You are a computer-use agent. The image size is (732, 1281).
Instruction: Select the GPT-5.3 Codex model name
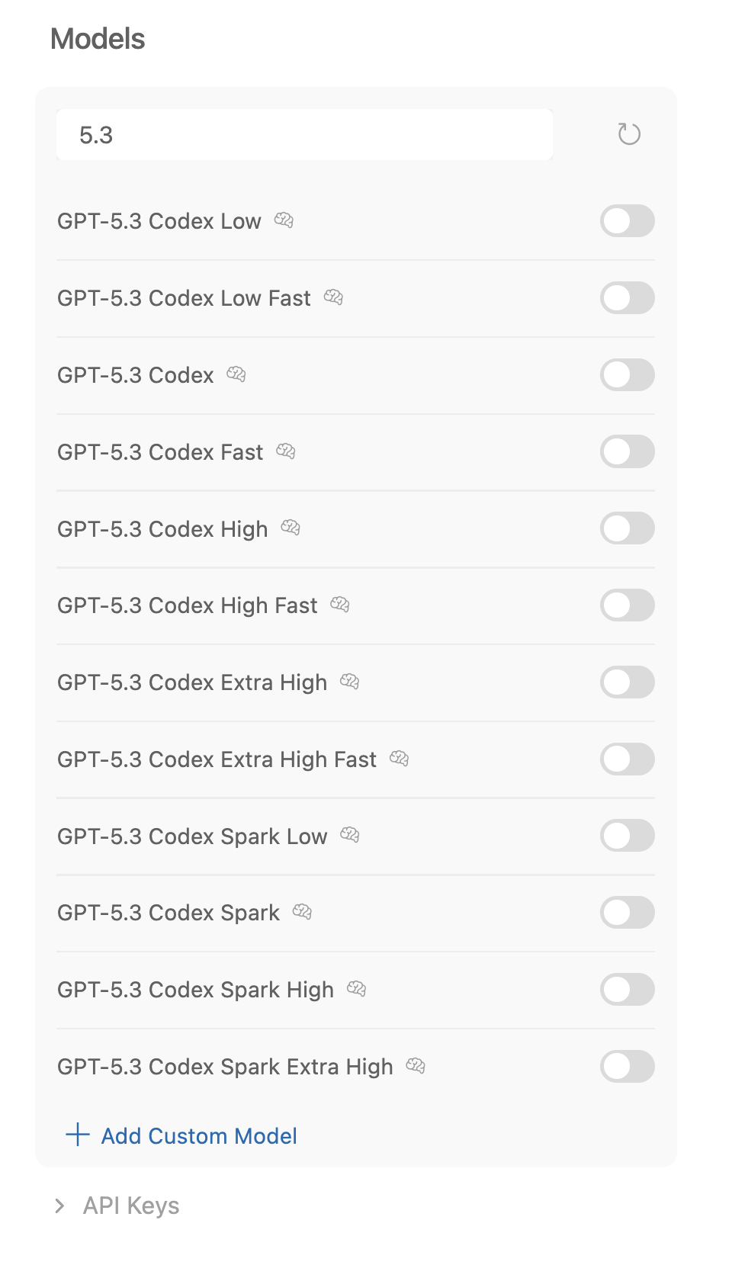click(x=136, y=375)
